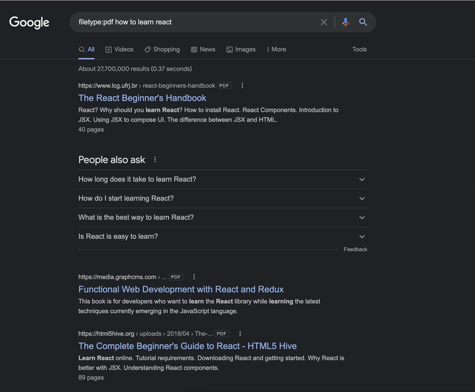Click the "40 pages" text

pyautogui.click(x=91, y=129)
